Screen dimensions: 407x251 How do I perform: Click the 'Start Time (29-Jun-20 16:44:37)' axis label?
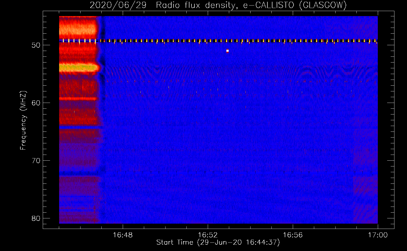click(x=218, y=242)
